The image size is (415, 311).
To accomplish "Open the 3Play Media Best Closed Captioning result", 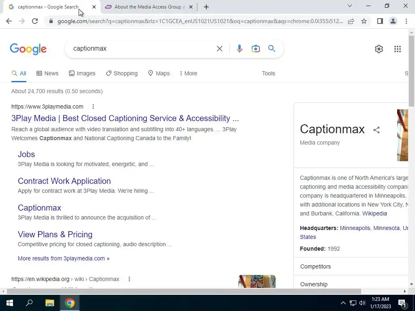I will point(125,118).
